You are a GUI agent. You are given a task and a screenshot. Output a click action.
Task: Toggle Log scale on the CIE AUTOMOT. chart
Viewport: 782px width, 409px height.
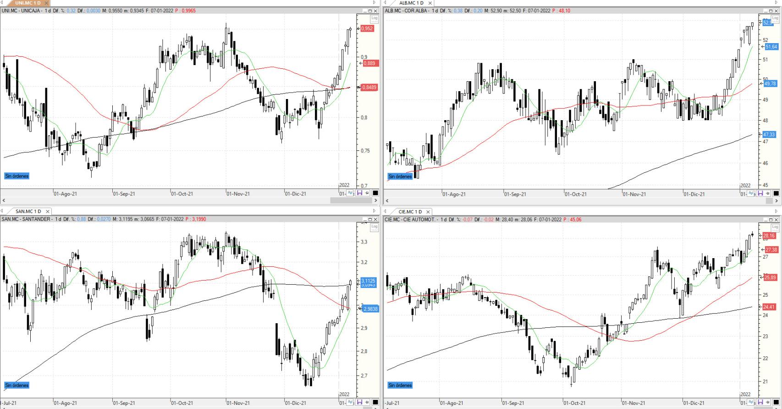coord(775,227)
